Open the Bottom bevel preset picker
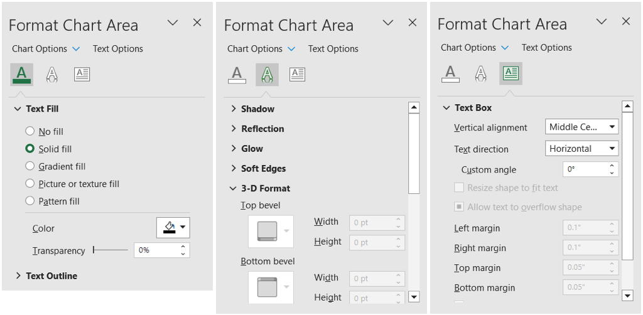 click(x=271, y=287)
